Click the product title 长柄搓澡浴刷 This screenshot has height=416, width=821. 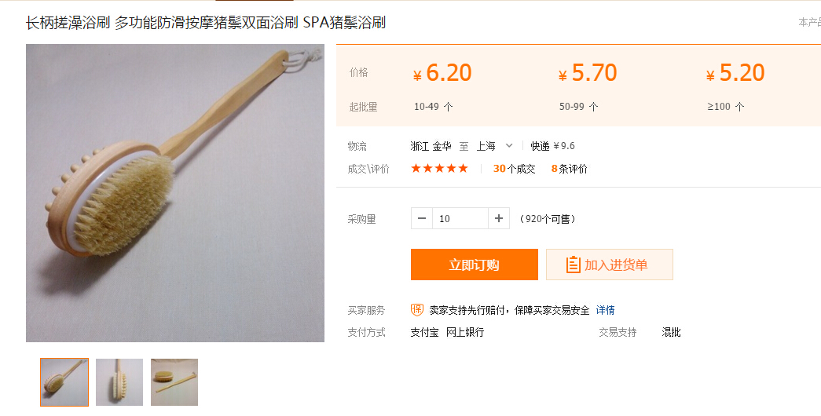tap(68, 23)
